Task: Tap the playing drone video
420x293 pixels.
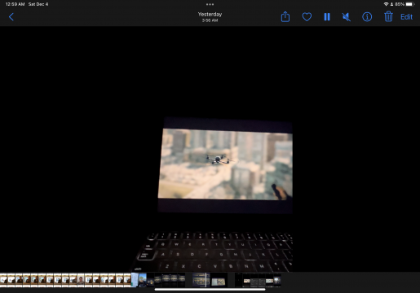Action: (225, 164)
